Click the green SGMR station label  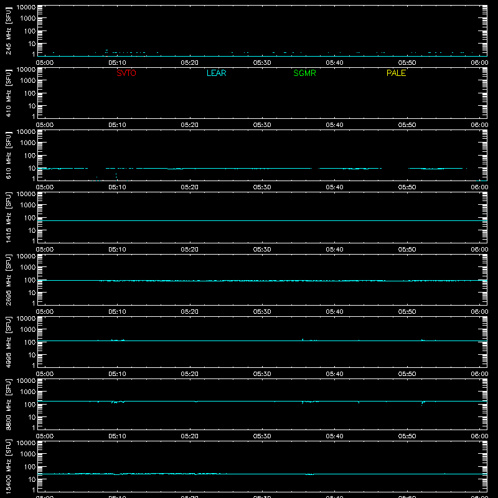click(x=304, y=73)
